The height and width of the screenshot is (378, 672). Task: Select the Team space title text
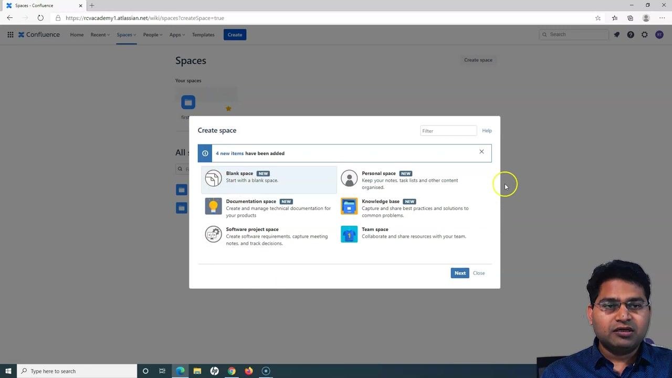(x=375, y=229)
